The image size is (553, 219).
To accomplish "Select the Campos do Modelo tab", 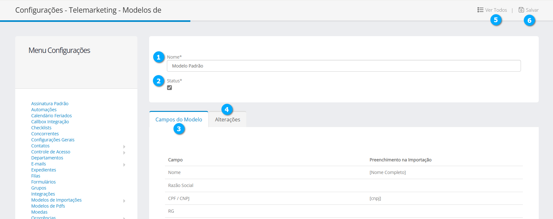I will 179,119.
